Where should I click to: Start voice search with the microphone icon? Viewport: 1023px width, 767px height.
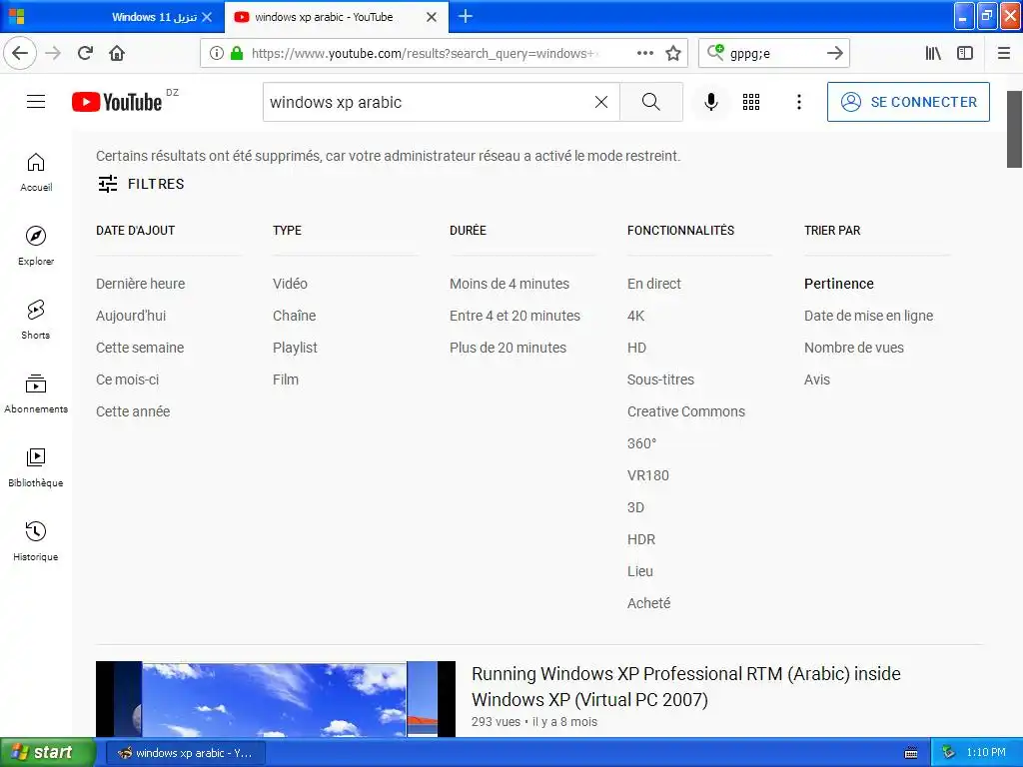coord(711,102)
